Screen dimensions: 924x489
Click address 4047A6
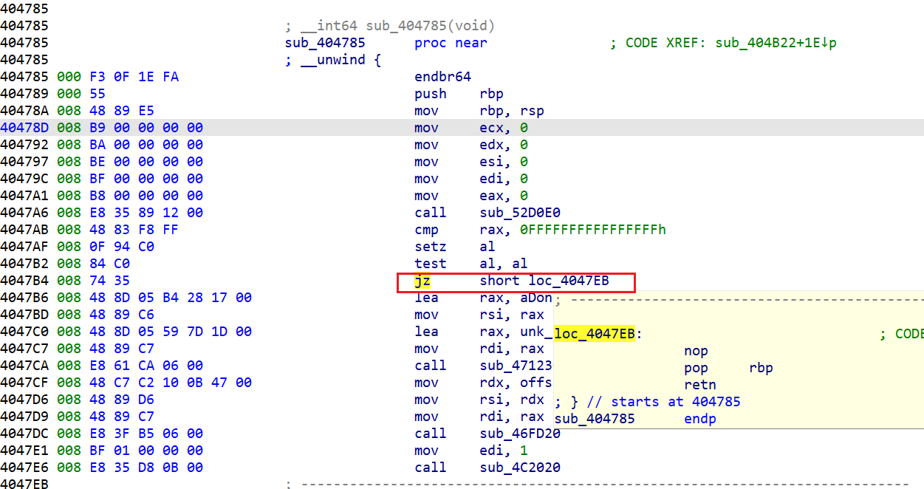(24, 213)
